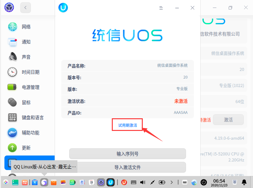Click the 产品名称 label

click(76, 66)
